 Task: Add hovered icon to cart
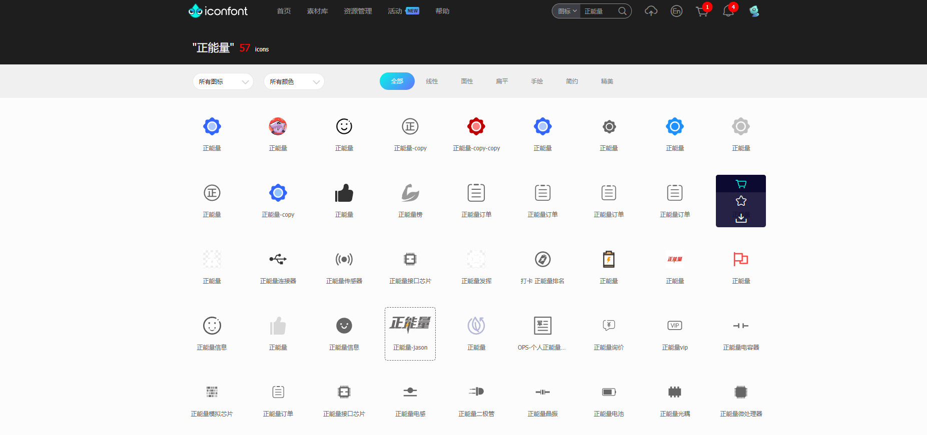(741, 184)
